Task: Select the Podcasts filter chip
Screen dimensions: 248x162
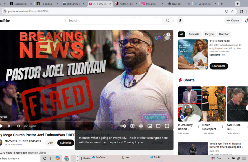Action: [194, 34]
